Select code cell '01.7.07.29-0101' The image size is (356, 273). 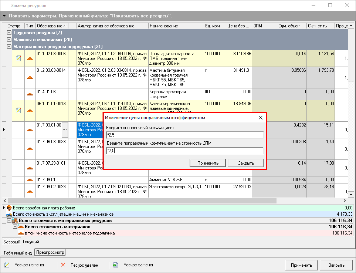tap(52, 168)
